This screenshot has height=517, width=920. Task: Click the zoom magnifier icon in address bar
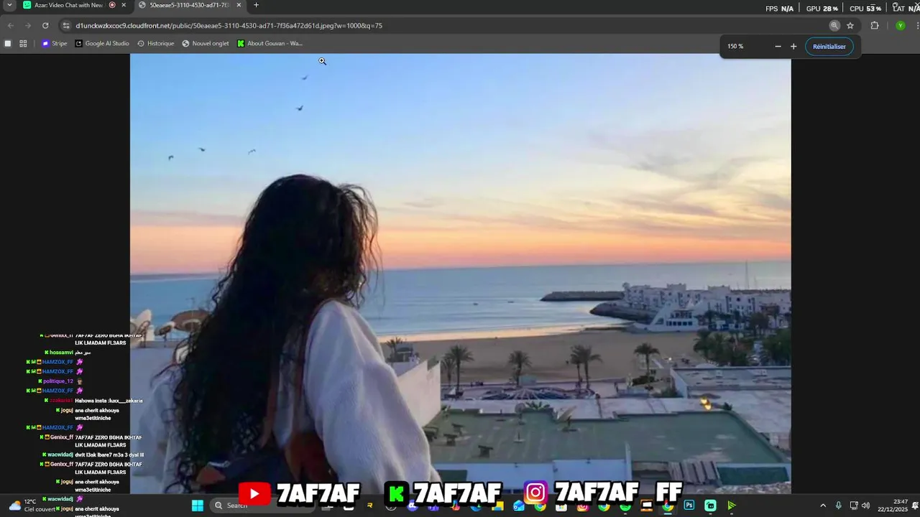click(x=834, y=26)
